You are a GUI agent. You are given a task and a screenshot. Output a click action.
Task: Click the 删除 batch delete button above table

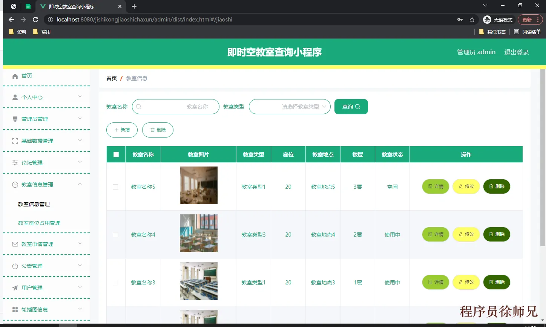[x=158, y=130]
